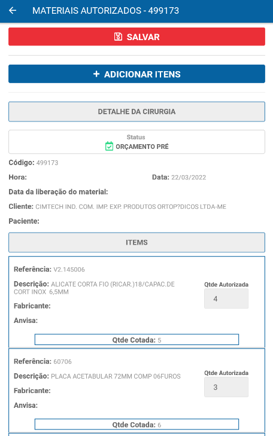Image resolution: width=273 pixels, height=436 pixels.
Task: Click the MATERIAIS AUTORIZADOS - 499173 title
Action: click(x=106, y=11)
